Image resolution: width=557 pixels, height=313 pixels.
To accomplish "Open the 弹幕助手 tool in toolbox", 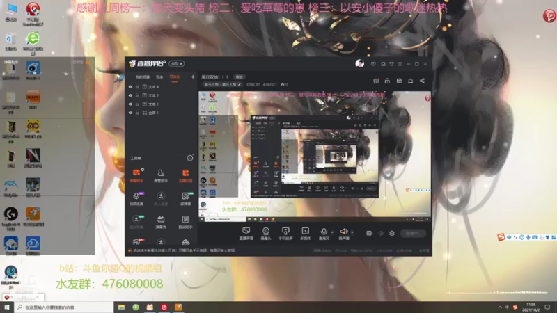I will pos(136,176).
